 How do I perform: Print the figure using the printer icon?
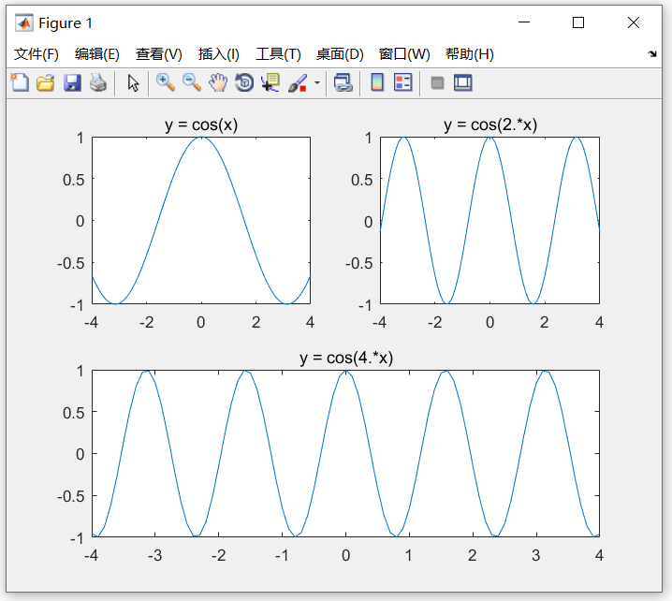(x=98, y=82)
